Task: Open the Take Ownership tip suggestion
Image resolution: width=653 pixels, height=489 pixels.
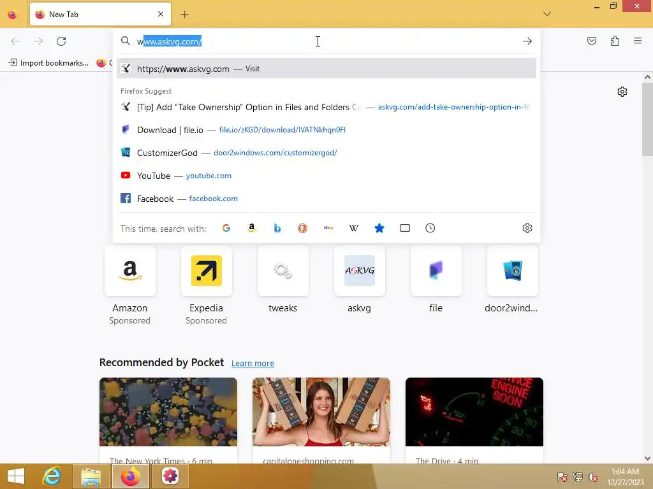Action: tap(326, 107)
